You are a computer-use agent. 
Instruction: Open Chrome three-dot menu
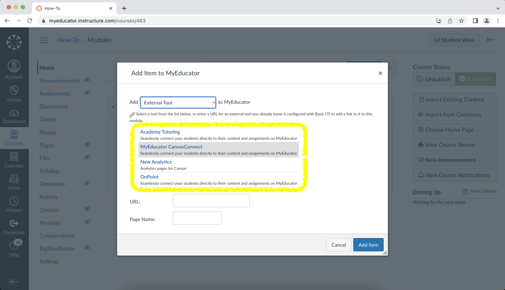point(498,21)
